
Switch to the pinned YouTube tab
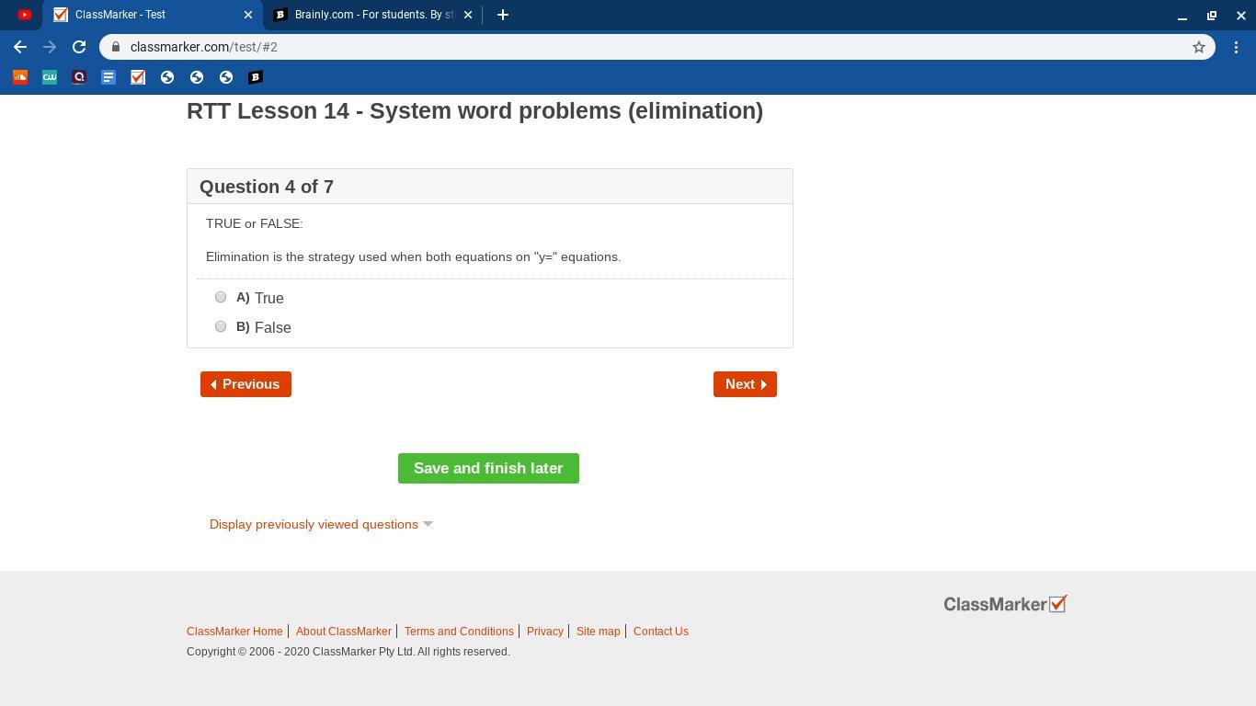(25, 15)
